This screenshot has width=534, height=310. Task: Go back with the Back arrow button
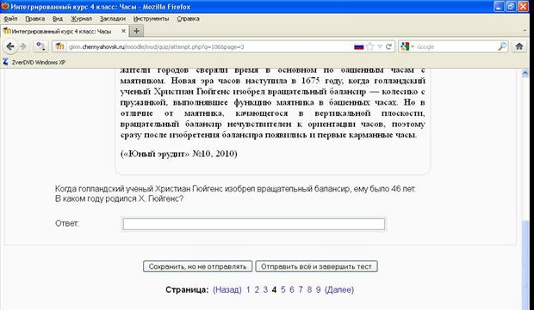tap(9, 46)
